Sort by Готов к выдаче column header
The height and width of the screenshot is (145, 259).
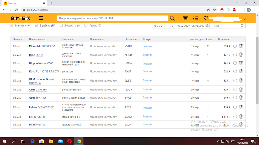coord(196,39)
